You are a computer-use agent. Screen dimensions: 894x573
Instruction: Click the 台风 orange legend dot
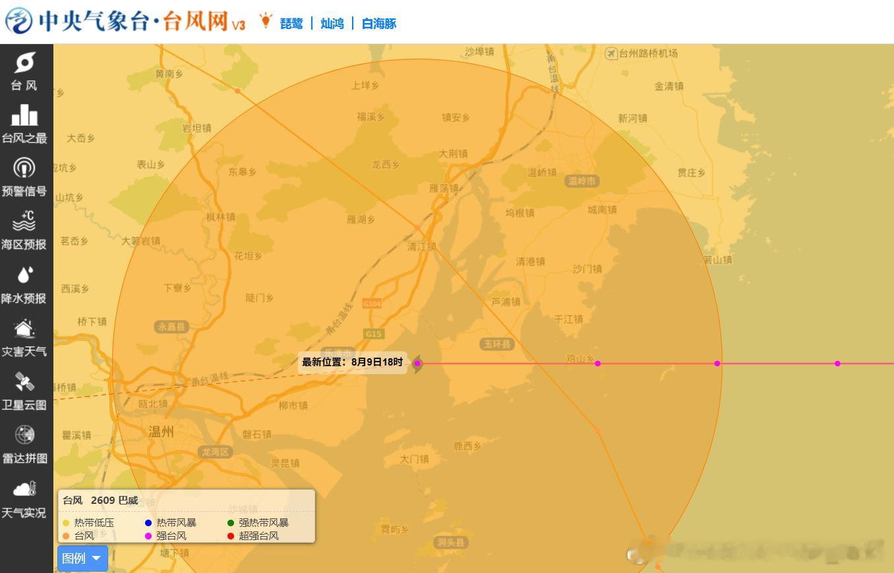[x=66, y=536]
